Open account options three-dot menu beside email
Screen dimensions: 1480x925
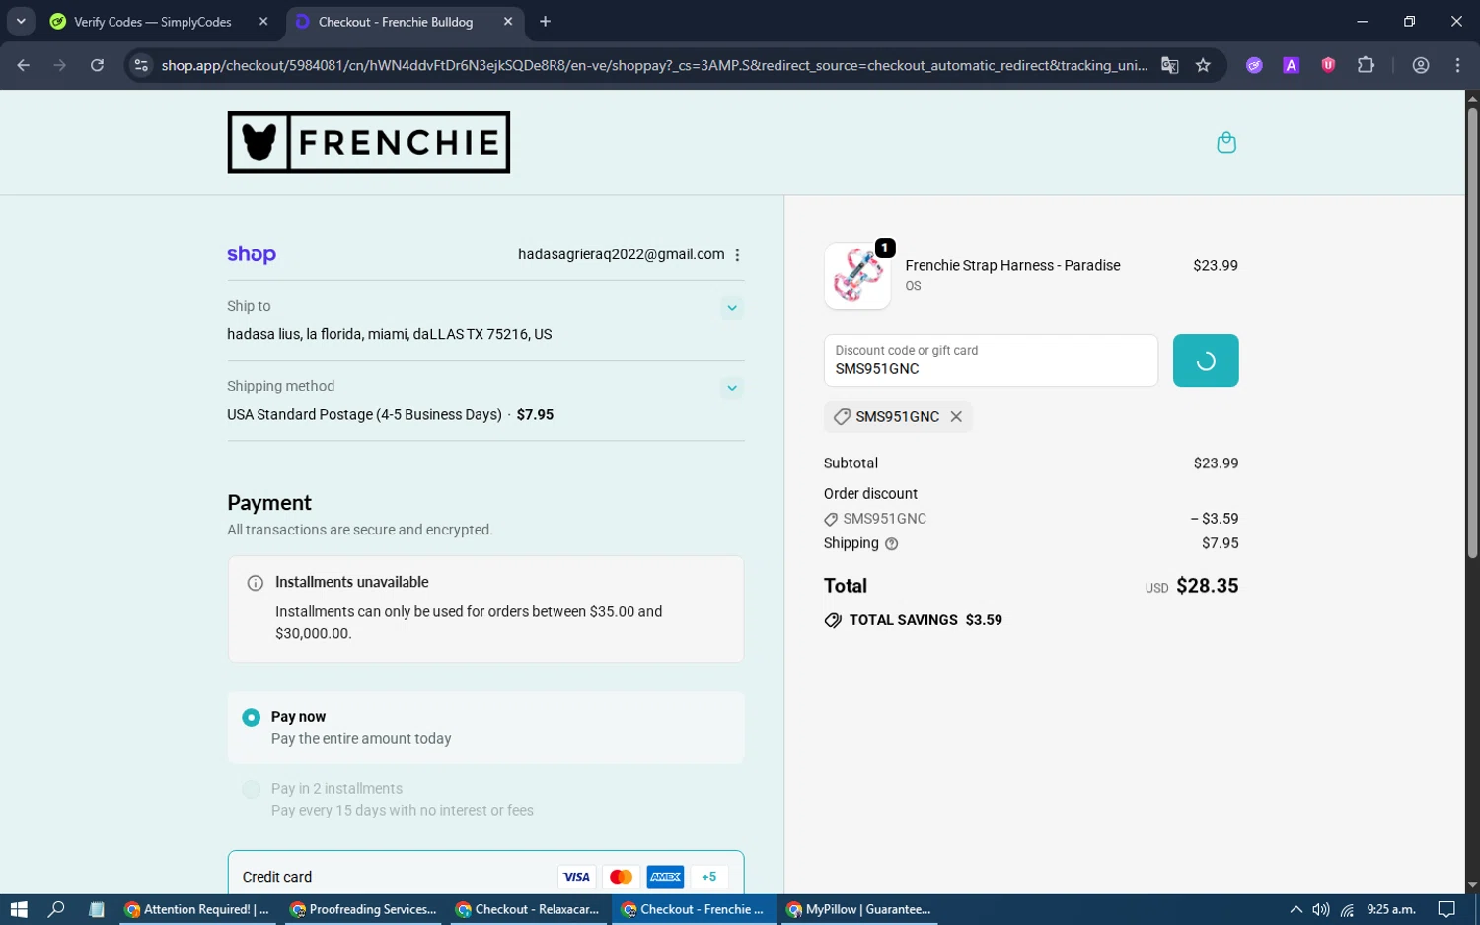[x=737, y=254]
